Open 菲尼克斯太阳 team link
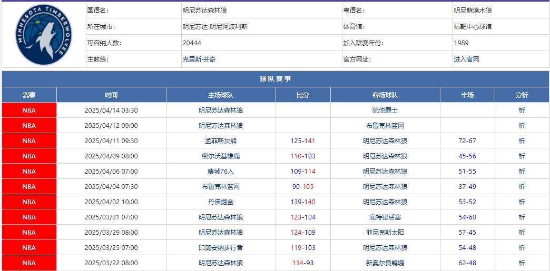Viewport: 550px width, 271px height. coord(385,233)
